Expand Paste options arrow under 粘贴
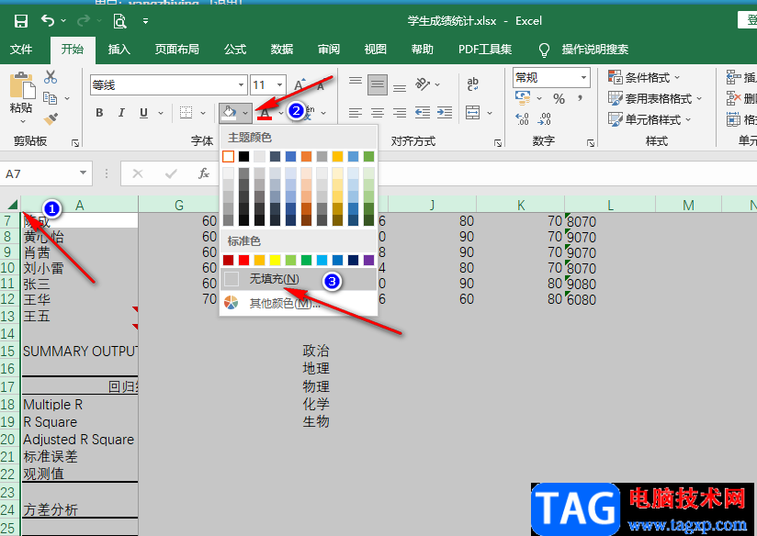Viewport: 757px width, 536px height. (22, 121)
